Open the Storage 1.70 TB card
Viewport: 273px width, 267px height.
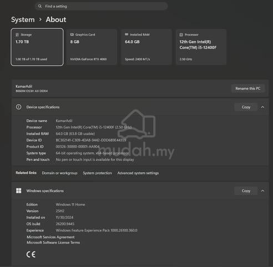tap(37, 47)
